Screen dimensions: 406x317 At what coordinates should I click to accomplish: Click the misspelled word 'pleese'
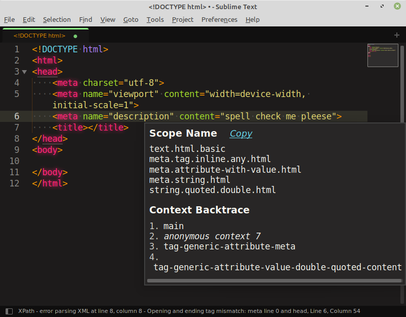(316, 116)
